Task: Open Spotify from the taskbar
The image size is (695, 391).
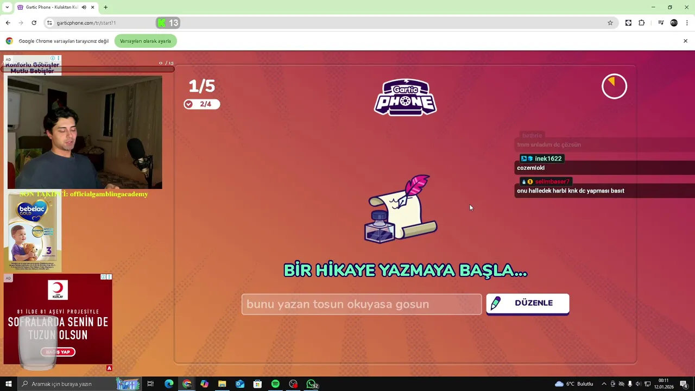Action: (275, 384)
